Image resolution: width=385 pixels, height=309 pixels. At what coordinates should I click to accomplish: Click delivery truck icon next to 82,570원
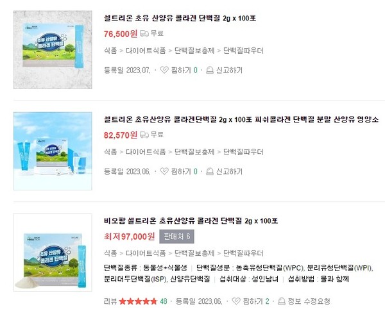tap(144, 135)
